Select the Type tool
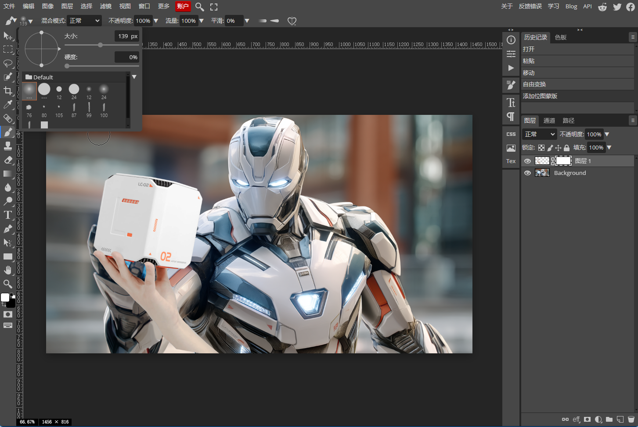Viewport: 638px width, 427px height. coord(8,215)
